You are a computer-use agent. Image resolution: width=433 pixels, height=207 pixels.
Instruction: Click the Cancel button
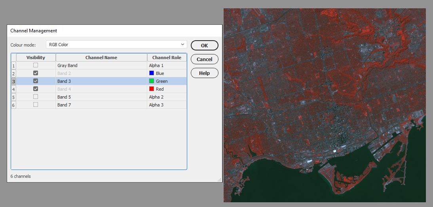(204, 59)
